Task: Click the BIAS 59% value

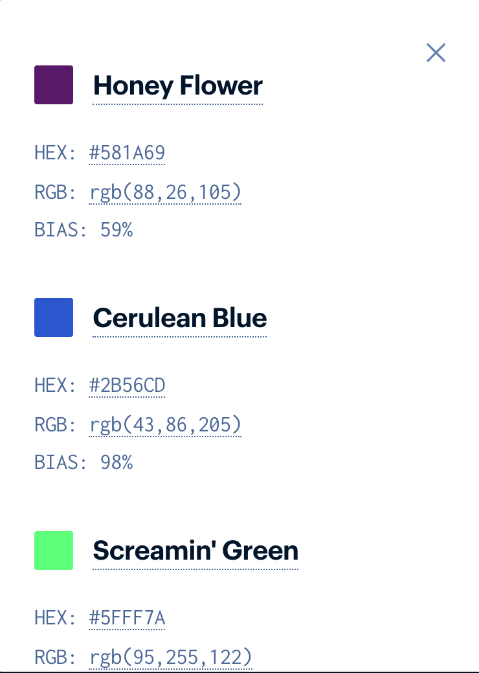Action: pos(117,229)
